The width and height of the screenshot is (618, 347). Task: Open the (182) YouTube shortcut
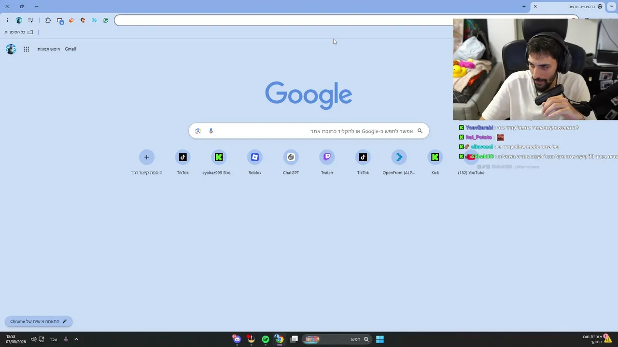click(471, 162)
